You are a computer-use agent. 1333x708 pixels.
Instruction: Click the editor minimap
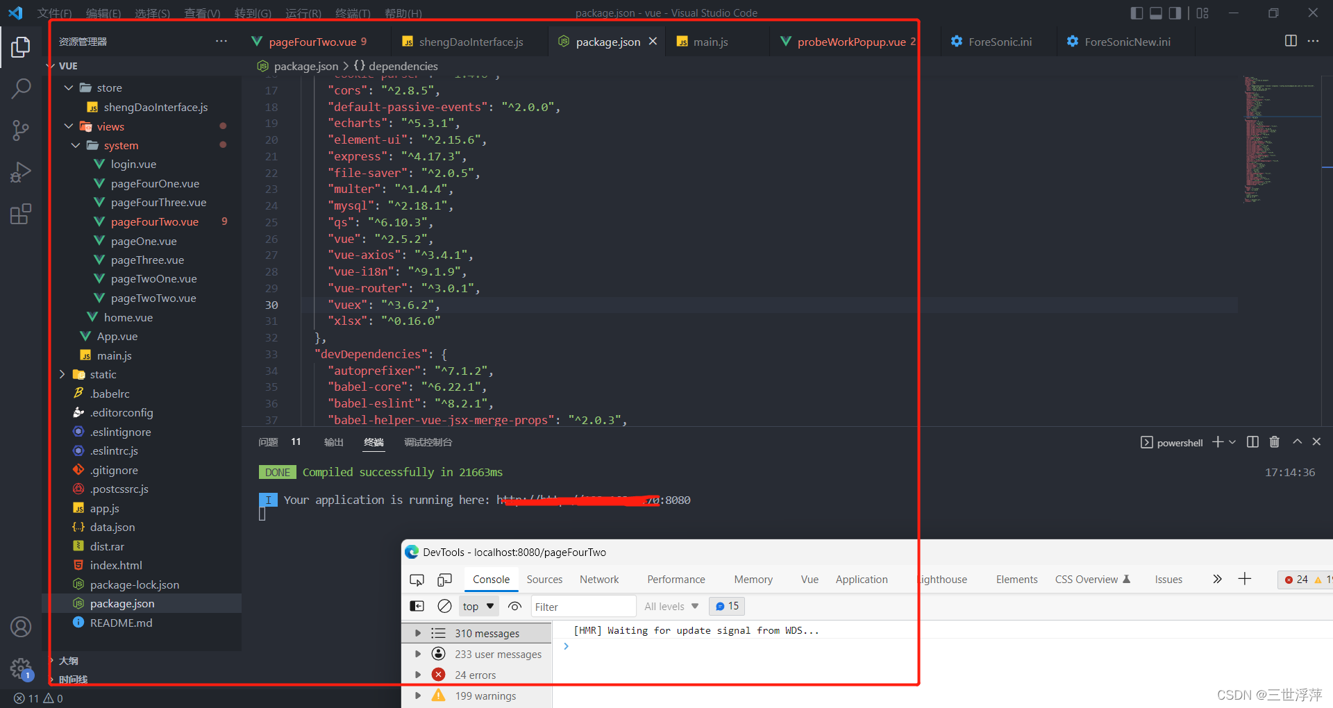coord(1281,139)
